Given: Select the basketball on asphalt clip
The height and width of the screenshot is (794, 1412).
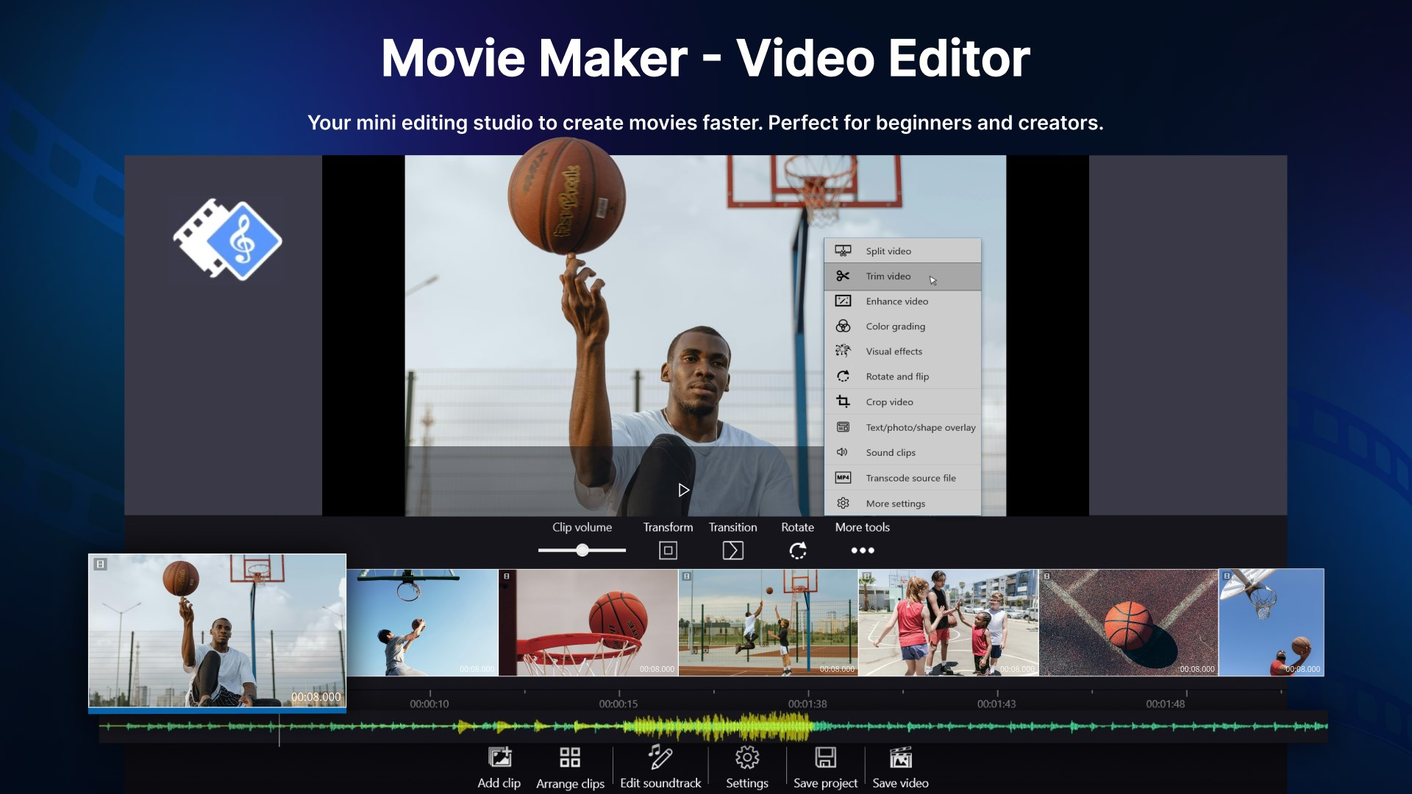Looking at the screenshot, I should click(1129, 622).
